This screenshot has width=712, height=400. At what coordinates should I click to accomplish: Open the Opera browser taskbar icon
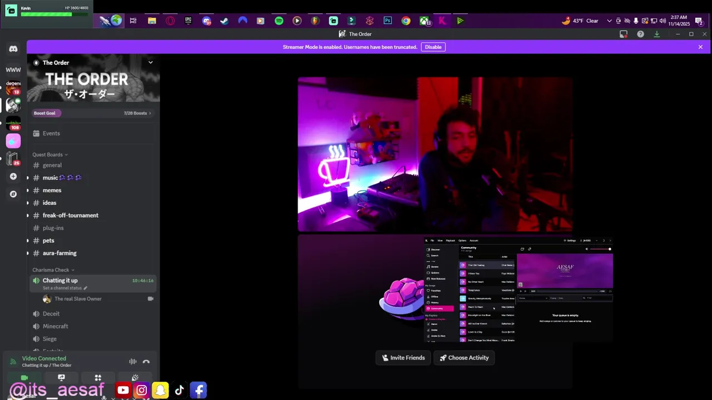(x=170, y=21)
